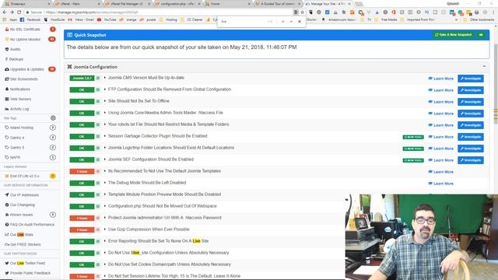The height and width of the screenshot is (280, 498).
Task: Open Our Changelog link
Action: (x=19, y=205)
